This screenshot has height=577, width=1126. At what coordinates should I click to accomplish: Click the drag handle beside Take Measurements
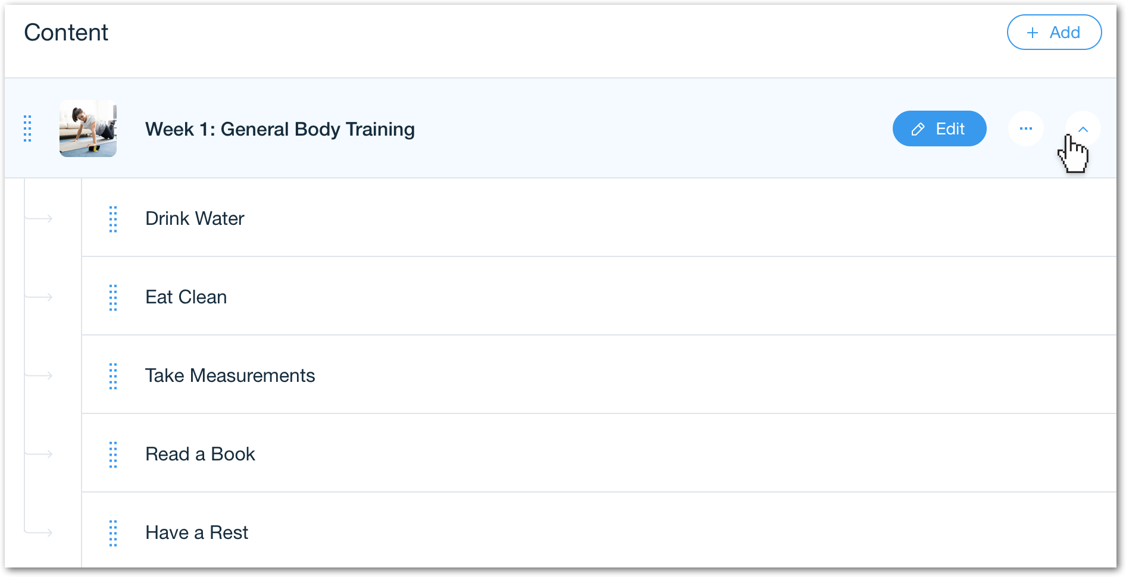click(113, 376)
